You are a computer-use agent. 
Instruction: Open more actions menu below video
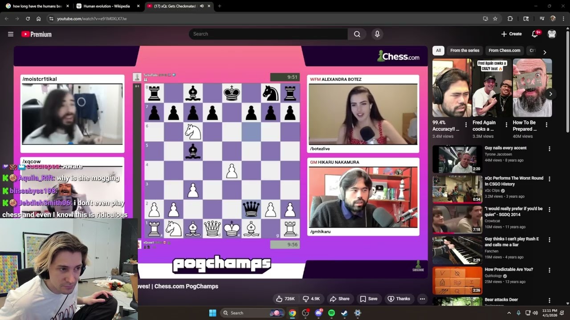(422, 299)
